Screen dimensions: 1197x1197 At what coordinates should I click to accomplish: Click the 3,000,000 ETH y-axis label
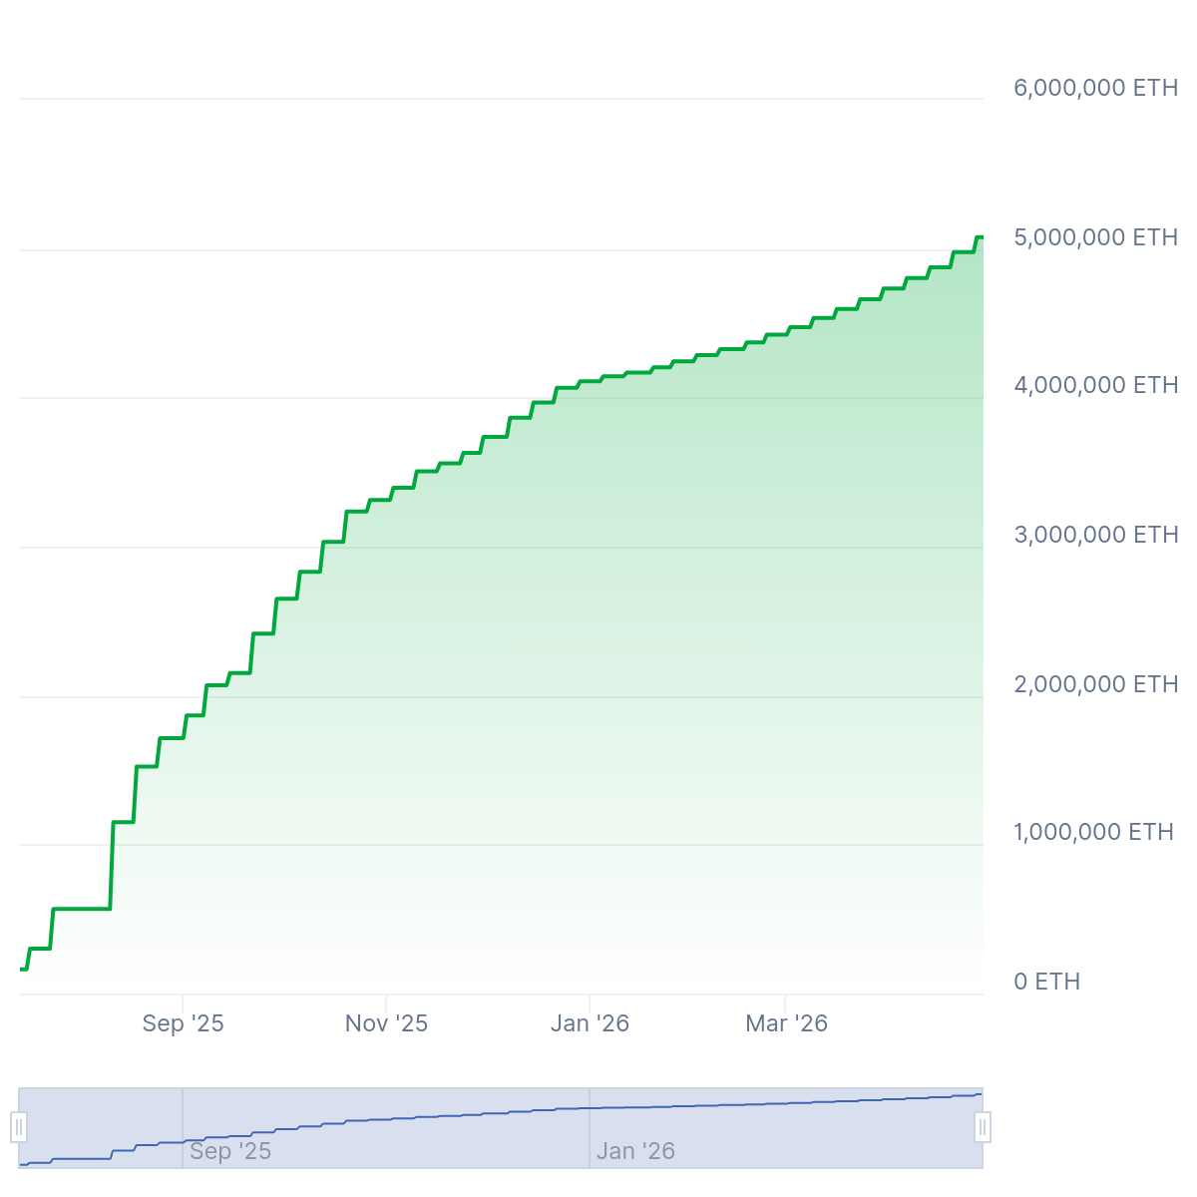pos(1095,535)
